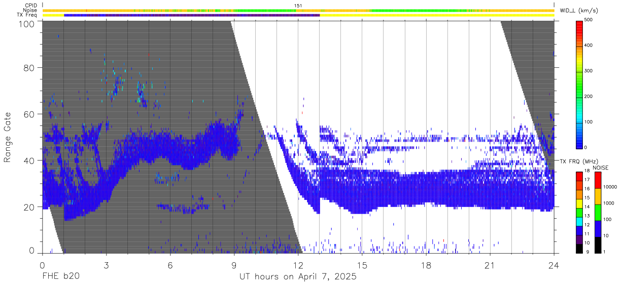Click the 3 label on the UT hours axis
623x287 pixels.
(106, 265)
